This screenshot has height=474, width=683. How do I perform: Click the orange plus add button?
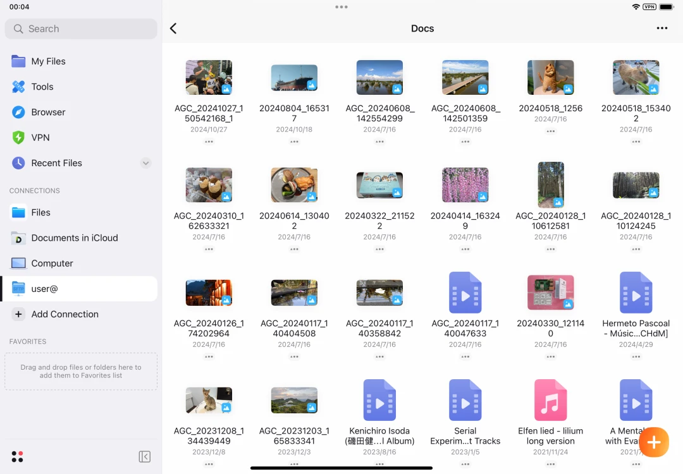[x=654, y=442]
